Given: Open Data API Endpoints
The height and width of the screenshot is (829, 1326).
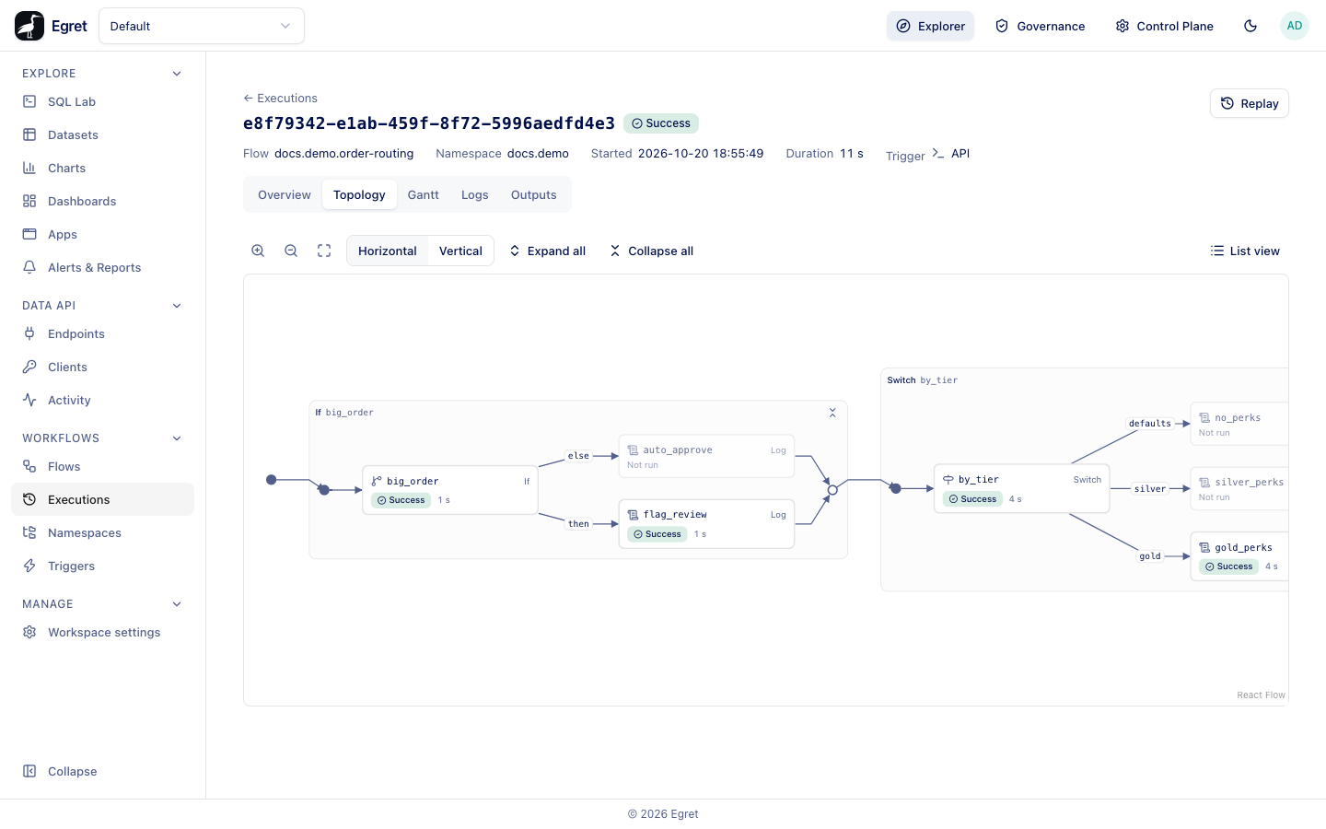Looking at the screenshot, I should click(102, 333).
